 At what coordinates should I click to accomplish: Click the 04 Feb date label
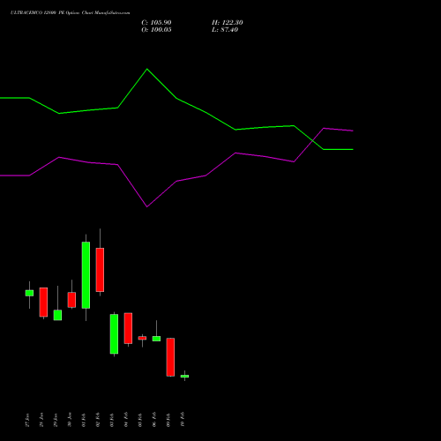coord(126,420)
